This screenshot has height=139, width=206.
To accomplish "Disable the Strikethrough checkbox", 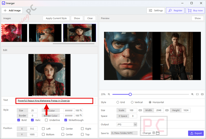I will pyautogui.click(x=66, y=120).
